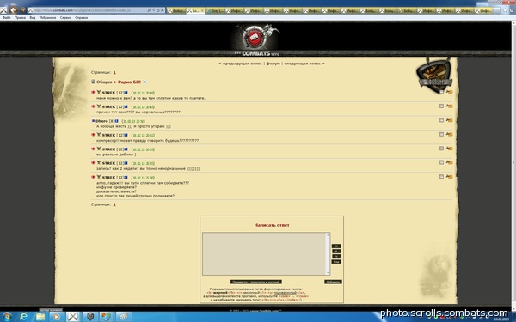This screenshot has width=516, height=322.
Task: Click 'Перевести с транслита в русский' button
Action: [x=256, y=282]
